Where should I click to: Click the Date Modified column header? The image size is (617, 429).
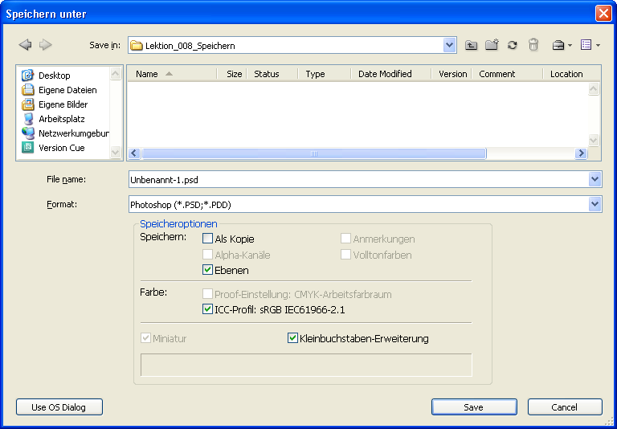tap(384, 74)
